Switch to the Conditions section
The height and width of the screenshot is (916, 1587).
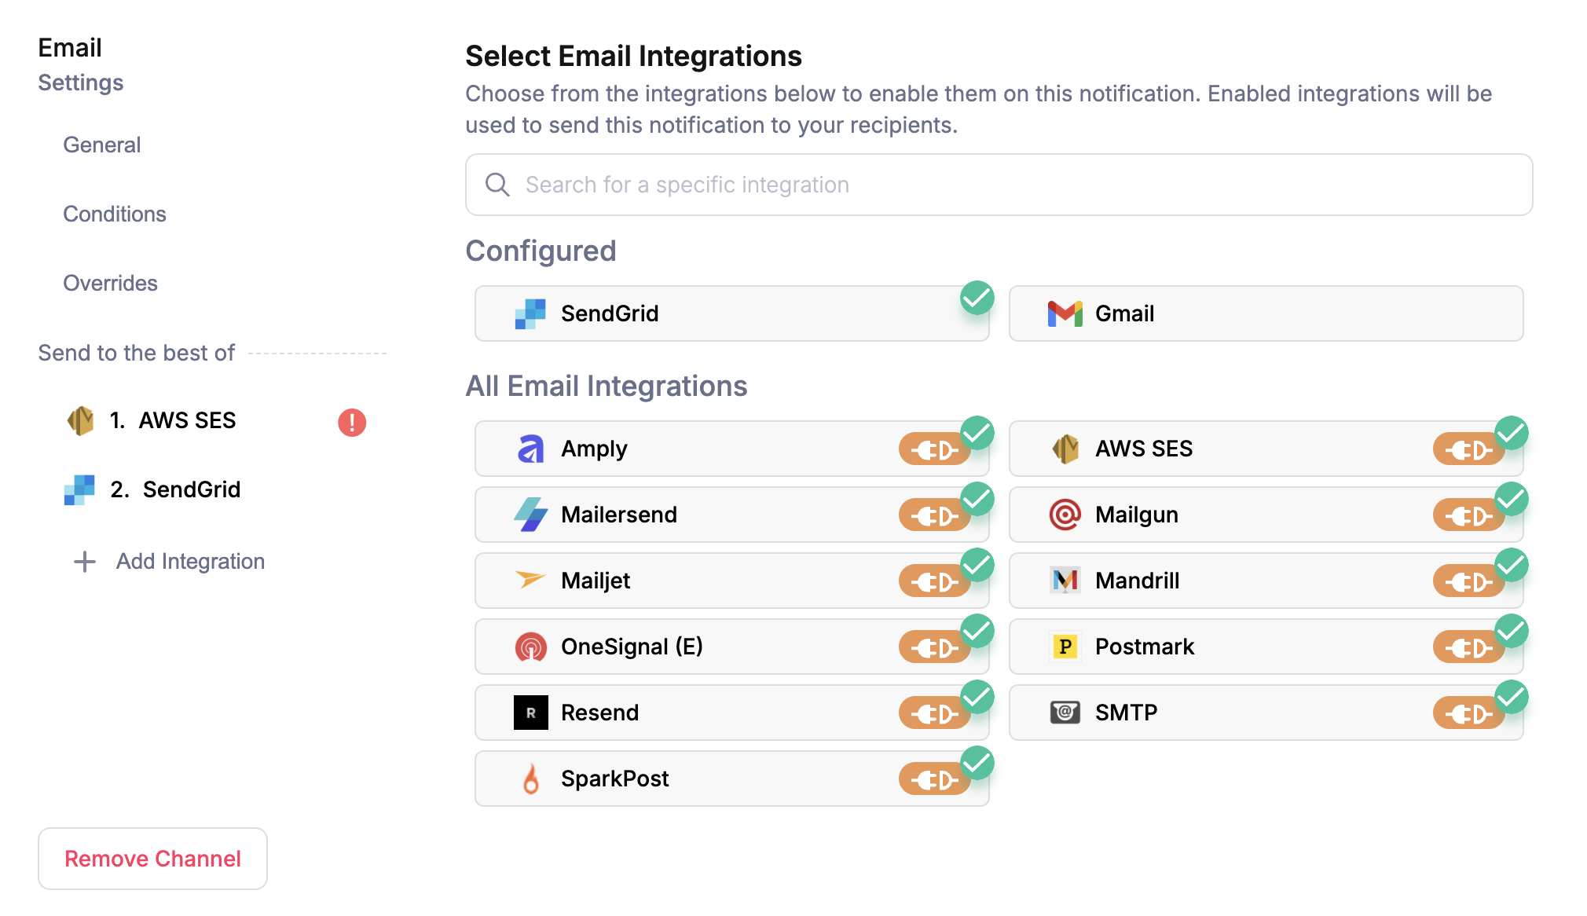[114, 214]
